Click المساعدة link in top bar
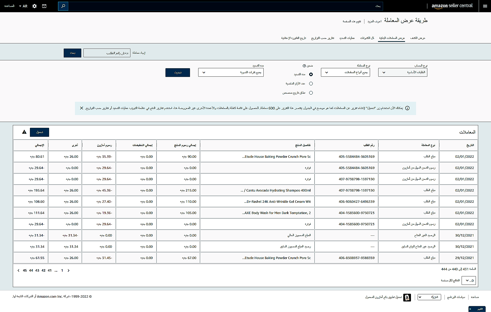491x312 pixels. [x=9, y=6]
